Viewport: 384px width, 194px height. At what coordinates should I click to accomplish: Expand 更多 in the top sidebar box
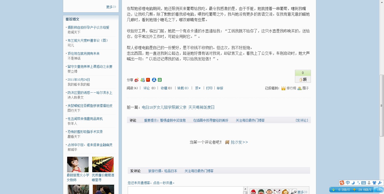click(x=111, y=7)
